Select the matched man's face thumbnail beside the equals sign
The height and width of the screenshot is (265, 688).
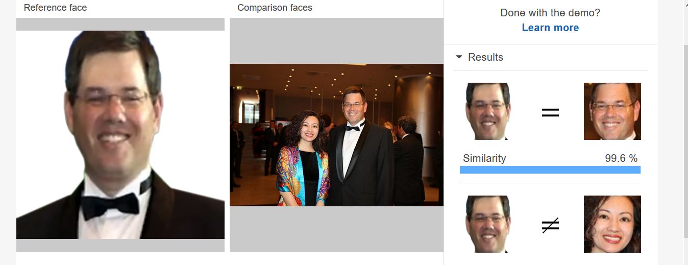coord(612,111)
